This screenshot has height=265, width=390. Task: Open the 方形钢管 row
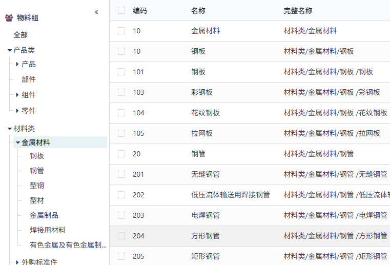[205, 236]
